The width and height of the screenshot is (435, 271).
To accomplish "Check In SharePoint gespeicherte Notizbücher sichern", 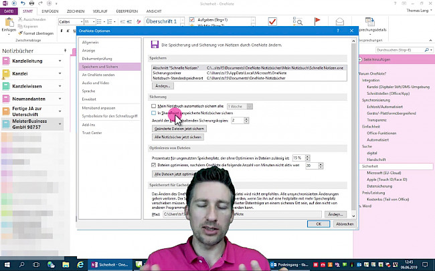I will [153, 113].
